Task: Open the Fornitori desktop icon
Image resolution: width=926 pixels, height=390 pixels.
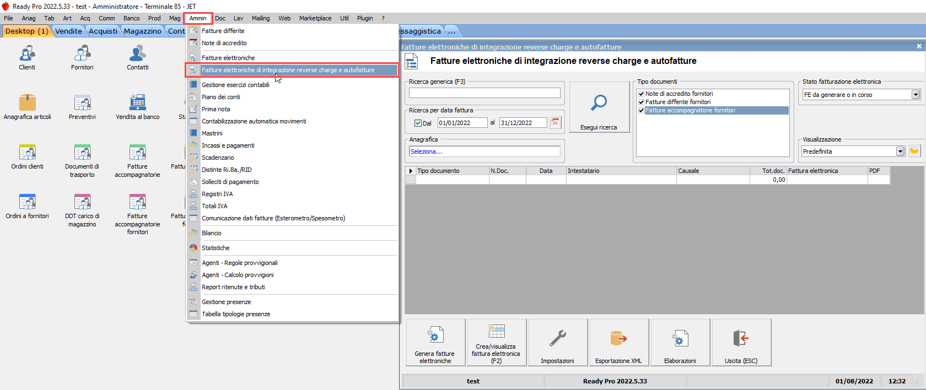Action: click(x=82, y=57)
